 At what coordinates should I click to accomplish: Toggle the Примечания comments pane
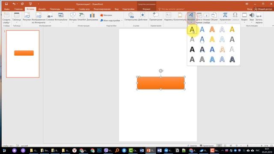207,145
